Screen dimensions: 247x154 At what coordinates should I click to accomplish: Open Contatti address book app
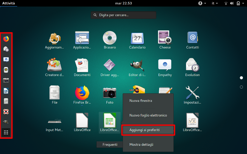[192, 38]
